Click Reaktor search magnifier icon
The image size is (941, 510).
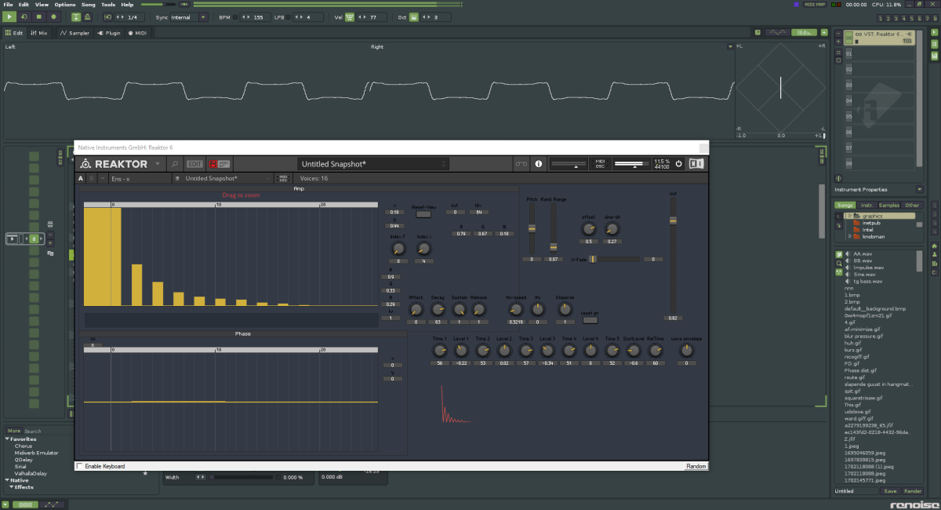[x=175, y=164]
